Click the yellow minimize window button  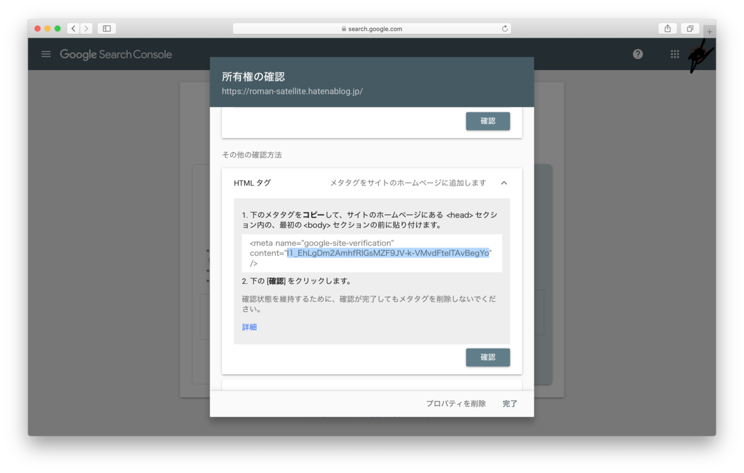(47, 29)
